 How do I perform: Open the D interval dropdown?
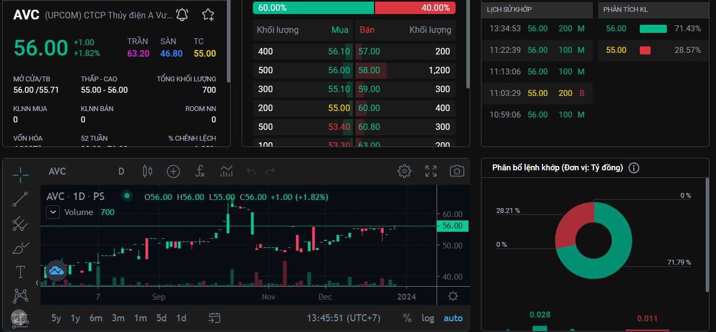pyautogui.click(x=121, y=171)
